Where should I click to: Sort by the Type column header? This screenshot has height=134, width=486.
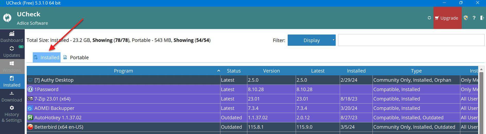pos(416,71)
